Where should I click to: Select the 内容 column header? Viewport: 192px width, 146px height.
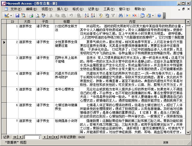[x=132, y=22]
